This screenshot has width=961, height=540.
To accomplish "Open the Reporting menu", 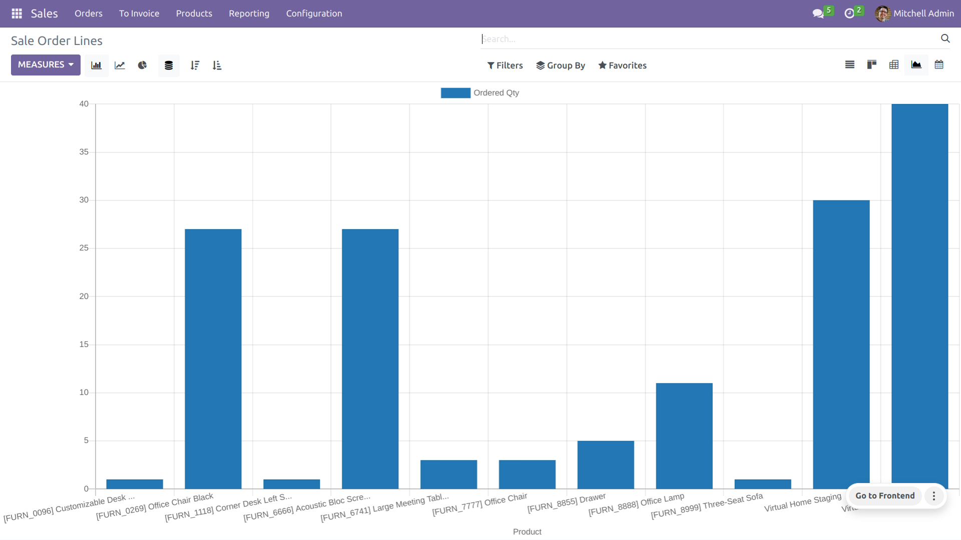I will pos(249,13).
